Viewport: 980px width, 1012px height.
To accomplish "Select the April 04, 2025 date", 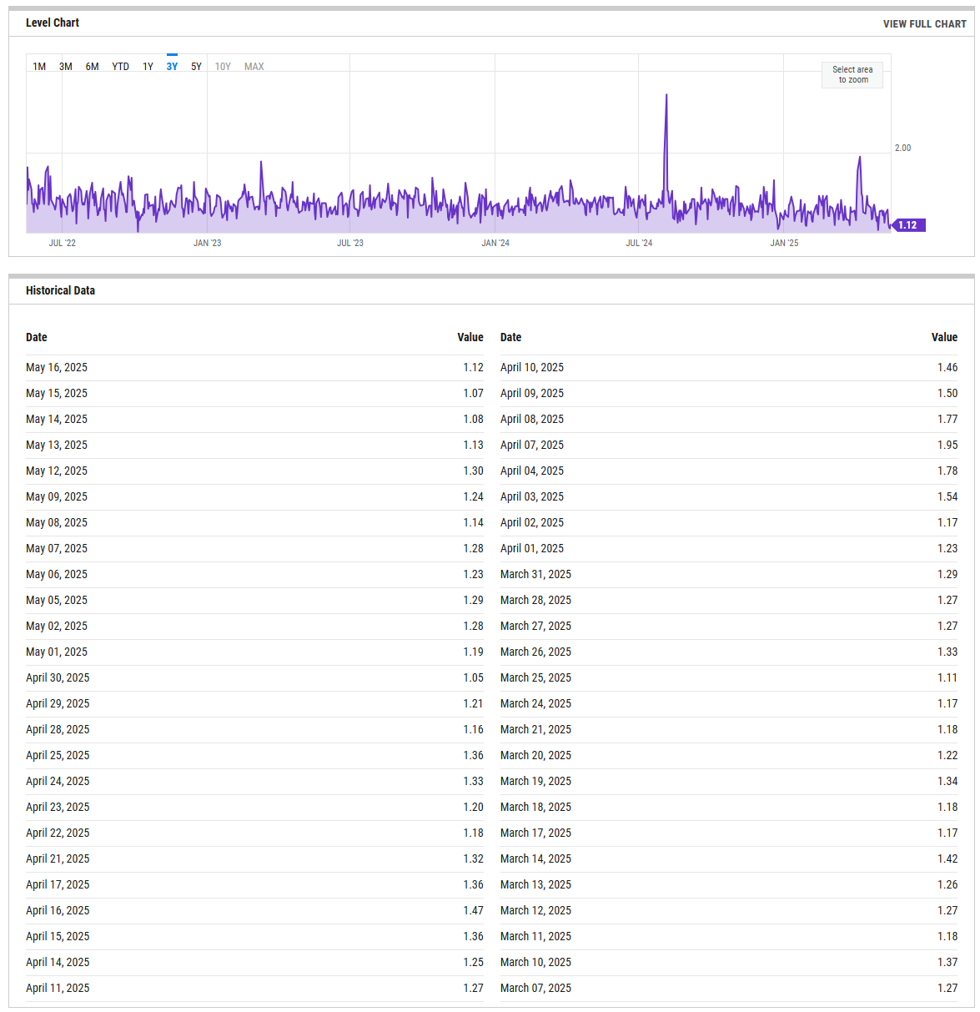I will (532, 471).
